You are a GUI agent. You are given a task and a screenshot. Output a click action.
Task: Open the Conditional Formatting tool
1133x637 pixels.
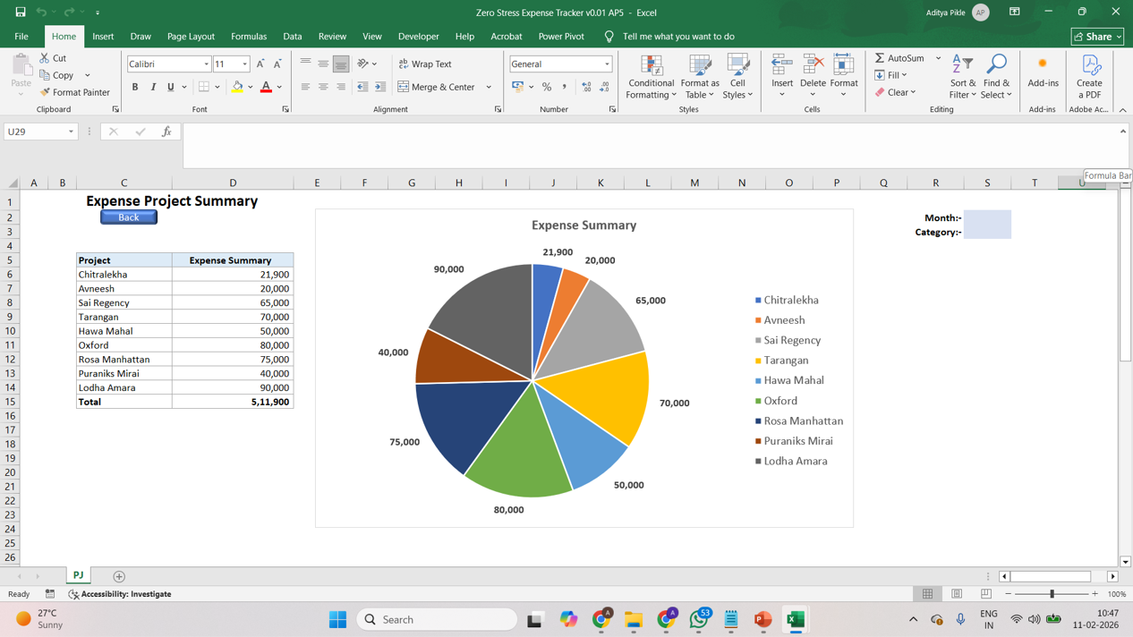[x=651, y=76]
